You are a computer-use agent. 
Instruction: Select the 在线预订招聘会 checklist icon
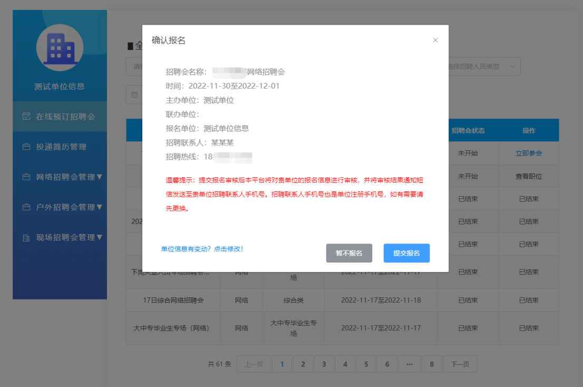click(26, 116)
